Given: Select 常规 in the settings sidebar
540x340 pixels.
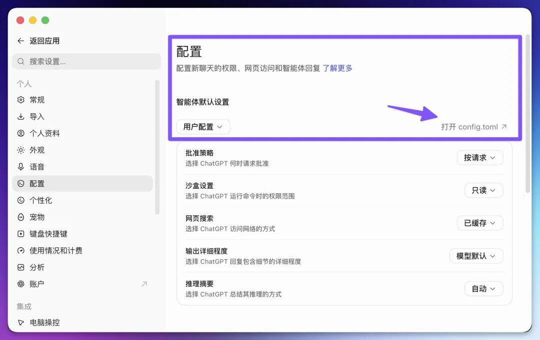Looking at the screenshot, I should click(82, 100).
